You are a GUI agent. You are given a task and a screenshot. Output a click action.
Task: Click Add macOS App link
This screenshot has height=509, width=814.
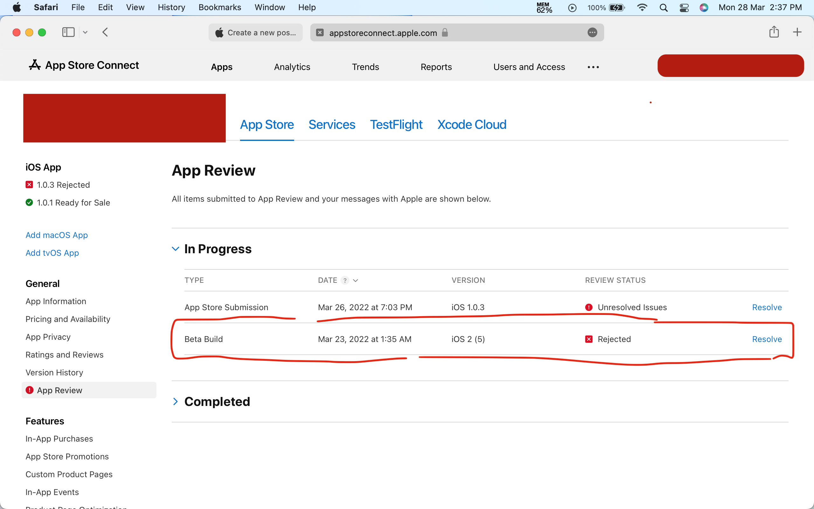tap(57, 235)
